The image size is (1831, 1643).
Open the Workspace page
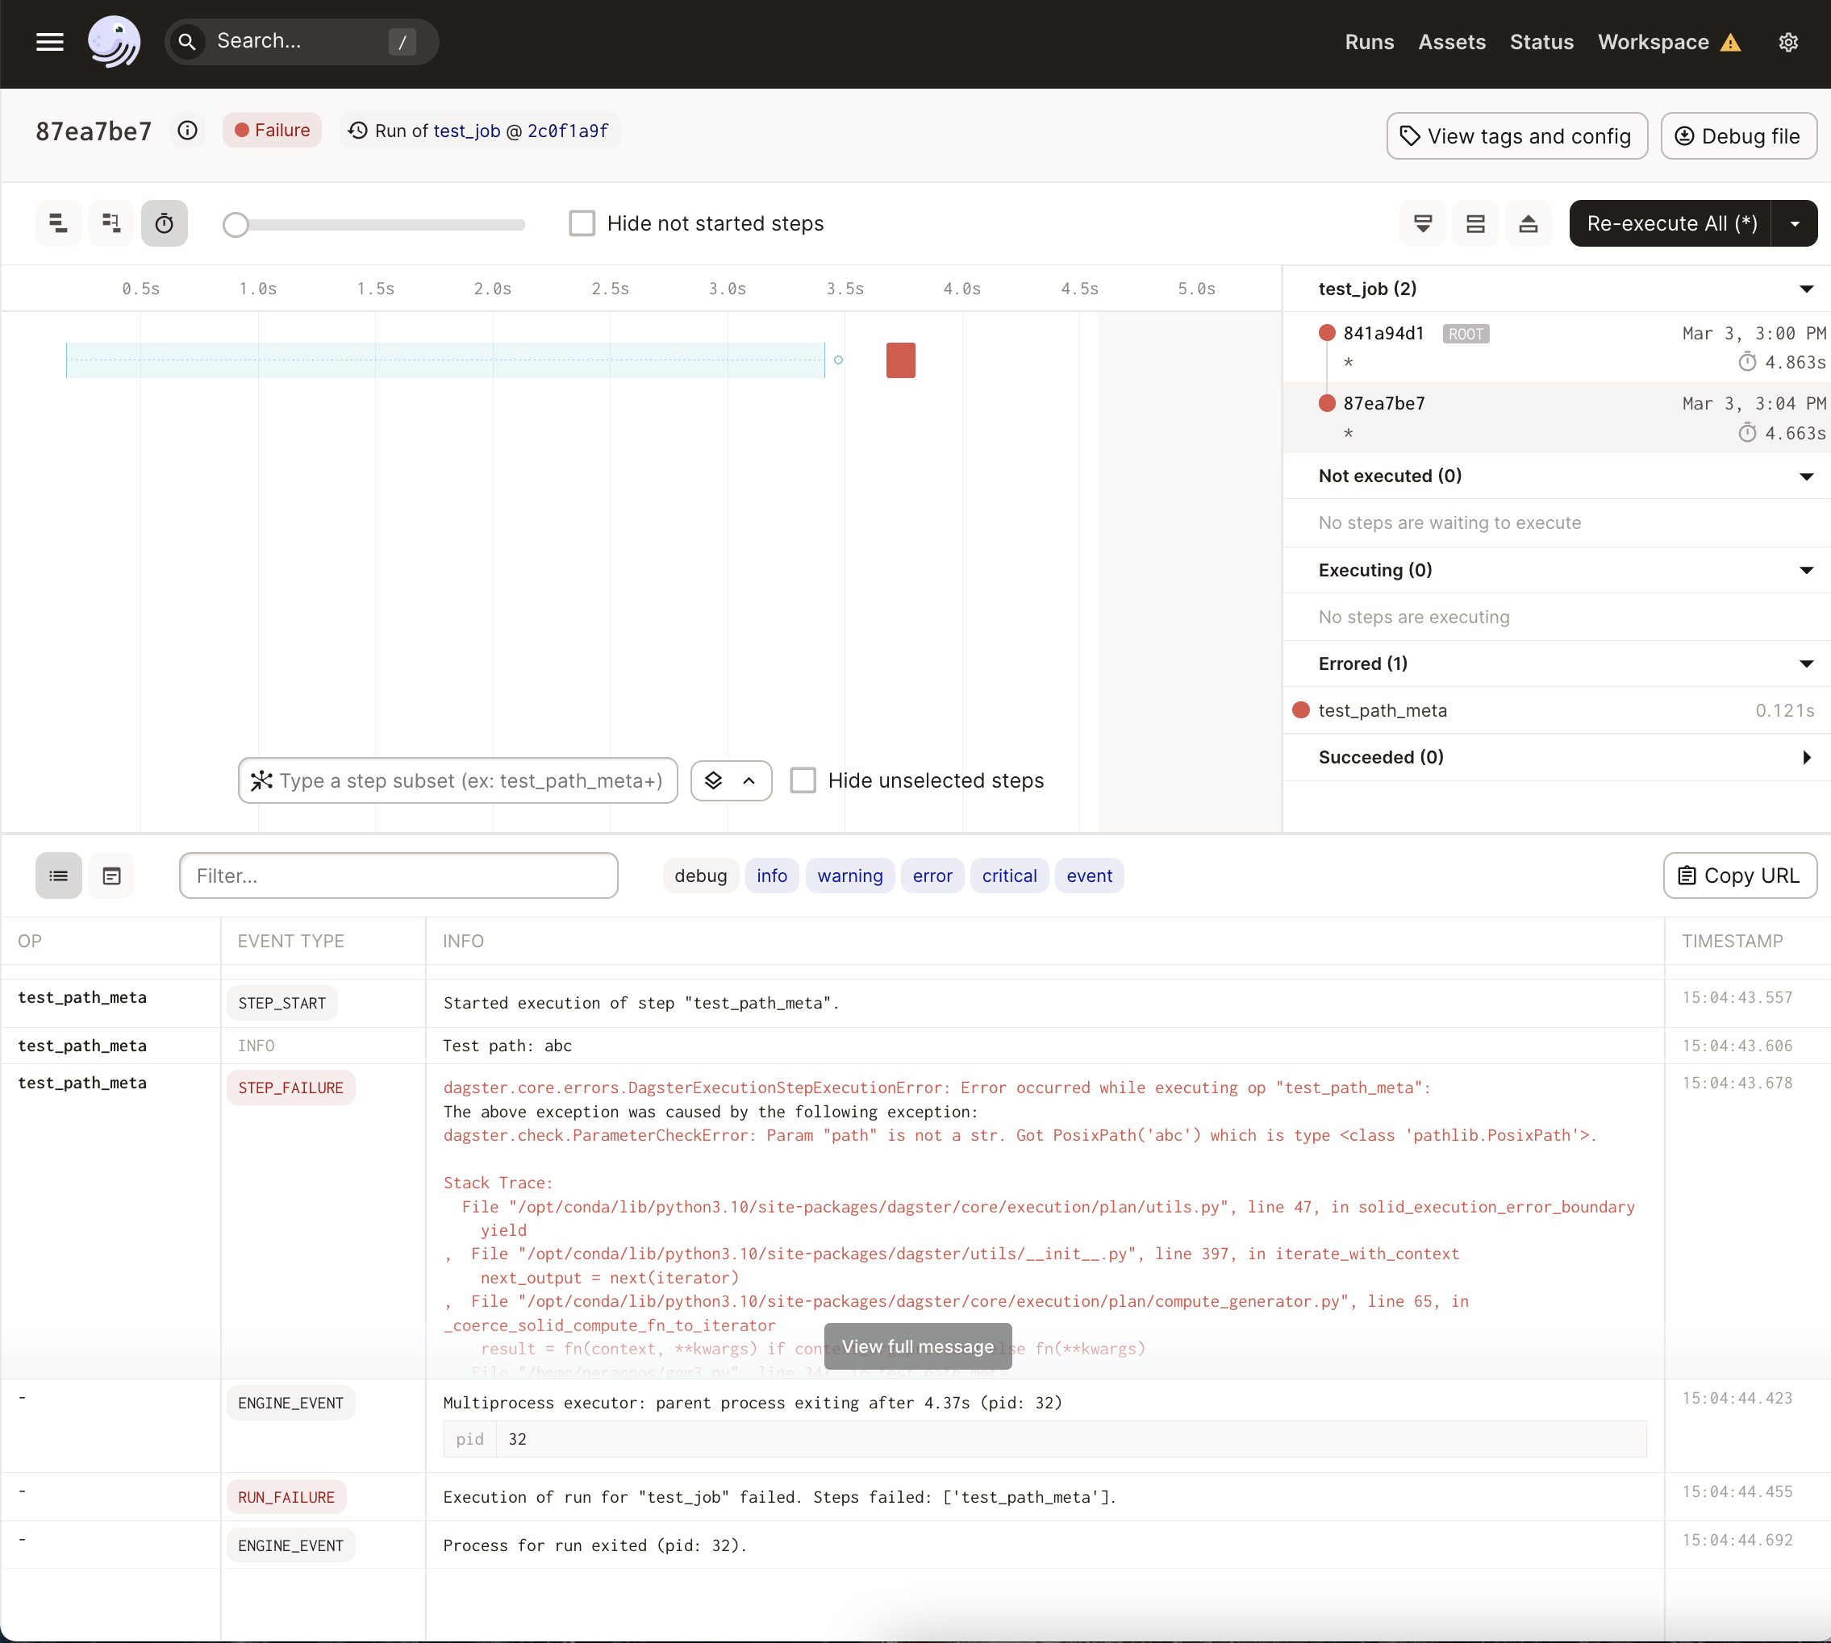coord(1653,43)
